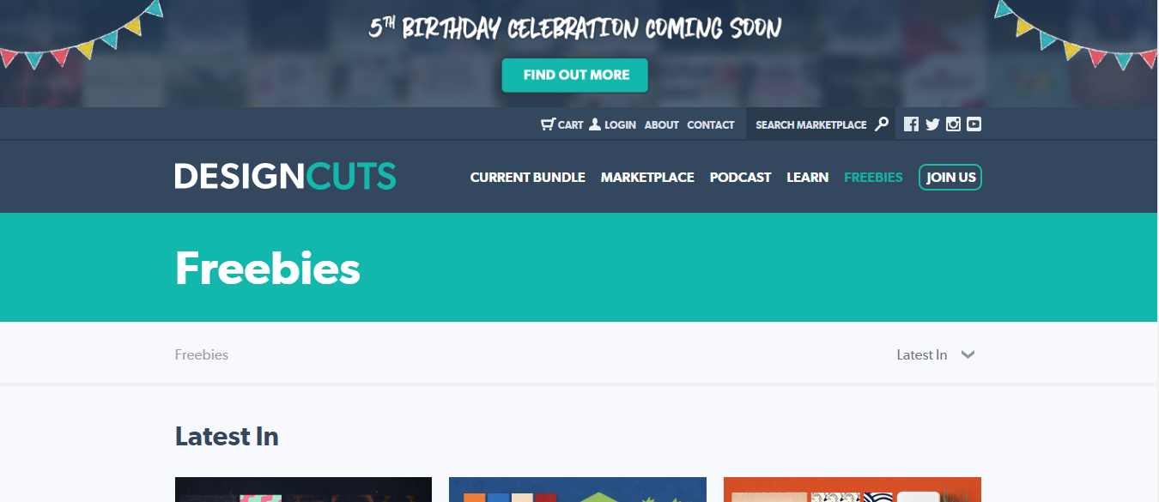Click the search magnifier icon
This screenshot has height=502, width=1159.
pyautogui.click(x=881, y=124)
